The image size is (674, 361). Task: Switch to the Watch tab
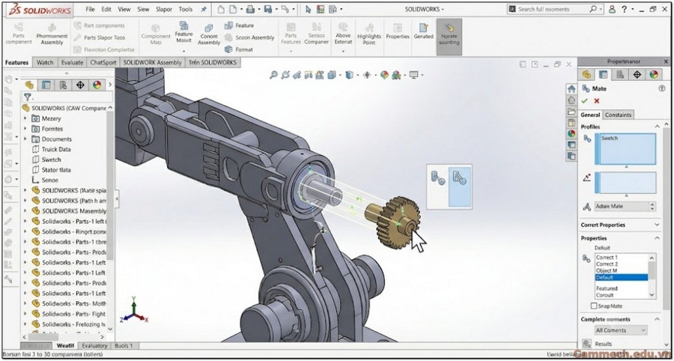[45, 62]
